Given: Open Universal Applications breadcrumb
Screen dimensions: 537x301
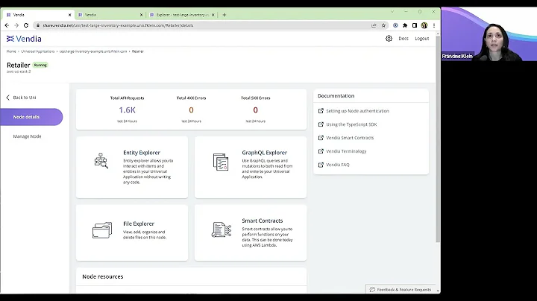Looking at the screenshot, I should point(38,51).
